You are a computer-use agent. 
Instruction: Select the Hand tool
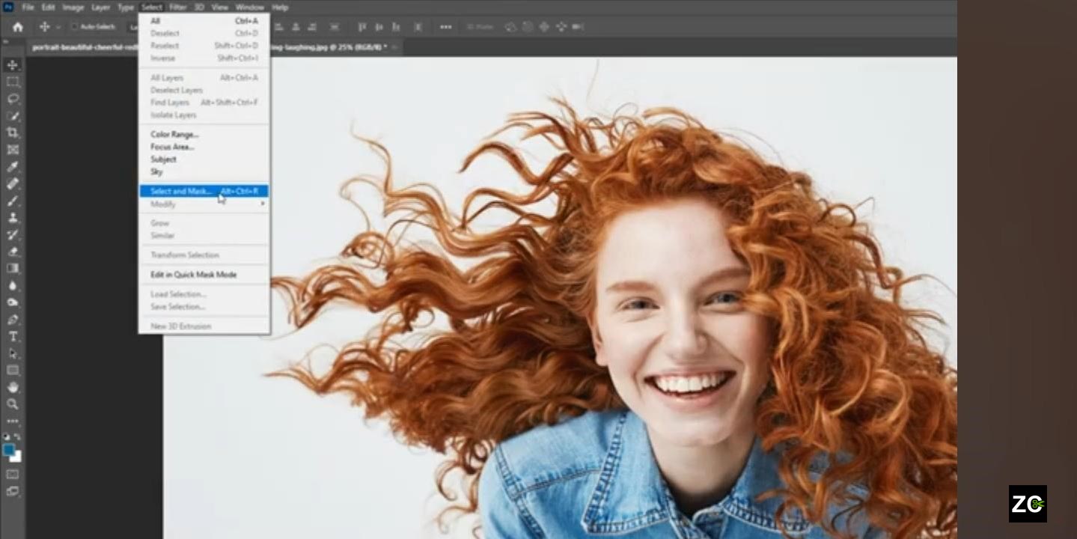tap(13, 387)
